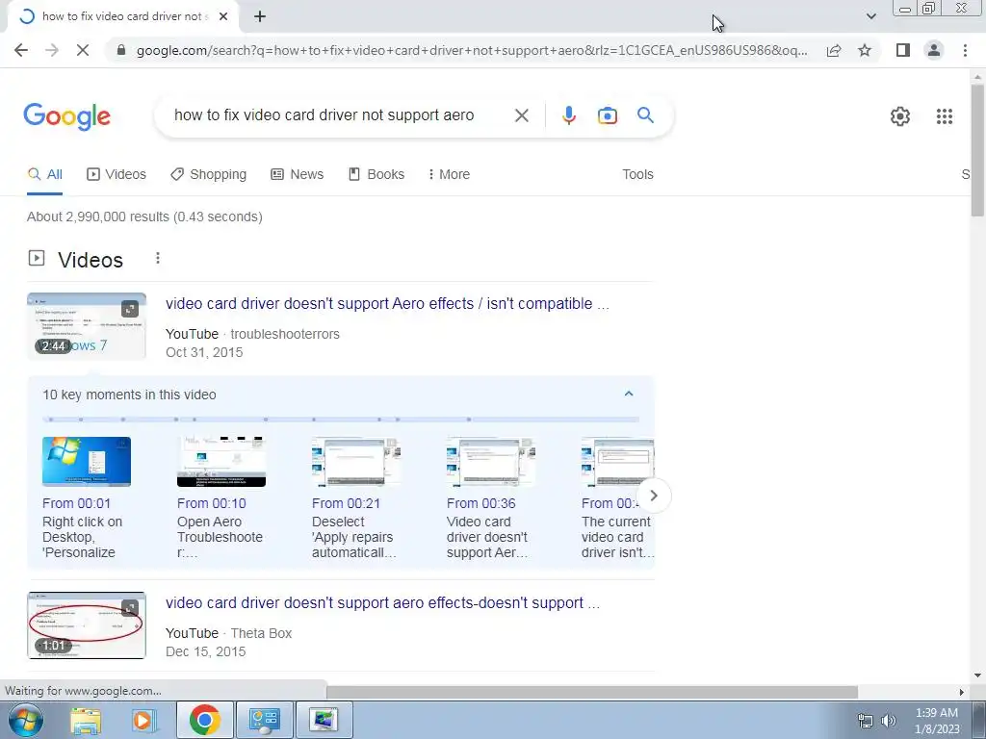Switch to the Books results tab

[376, 175]
